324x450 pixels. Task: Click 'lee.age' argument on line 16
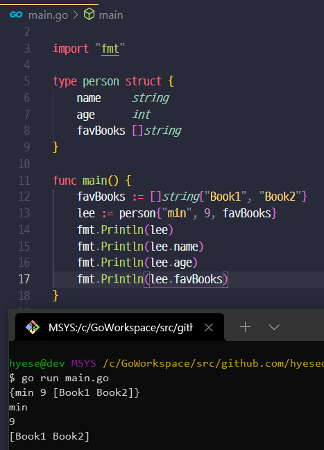click(171, 263)
